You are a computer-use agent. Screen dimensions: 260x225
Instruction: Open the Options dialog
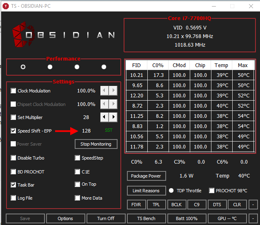[x=65, y=218]
